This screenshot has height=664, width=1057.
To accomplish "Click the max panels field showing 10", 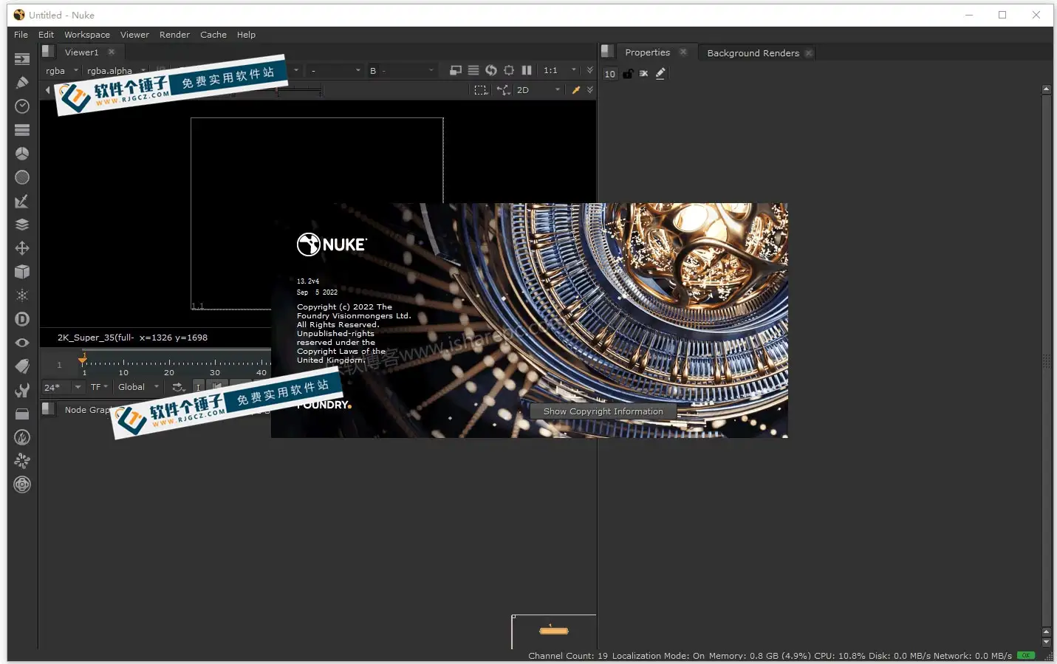I will (610, 74).
